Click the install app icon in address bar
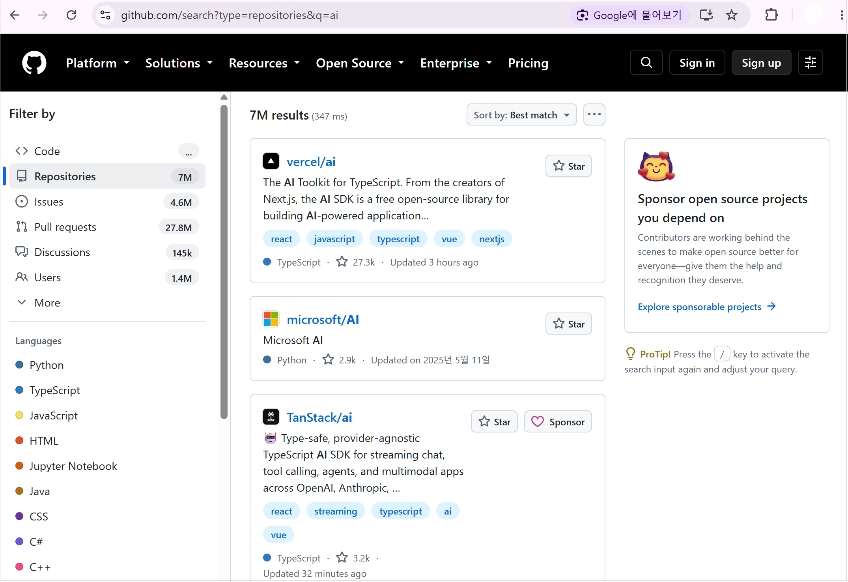Image resolution: width=848 pixels, height=582 pixels. pos(706,15)
